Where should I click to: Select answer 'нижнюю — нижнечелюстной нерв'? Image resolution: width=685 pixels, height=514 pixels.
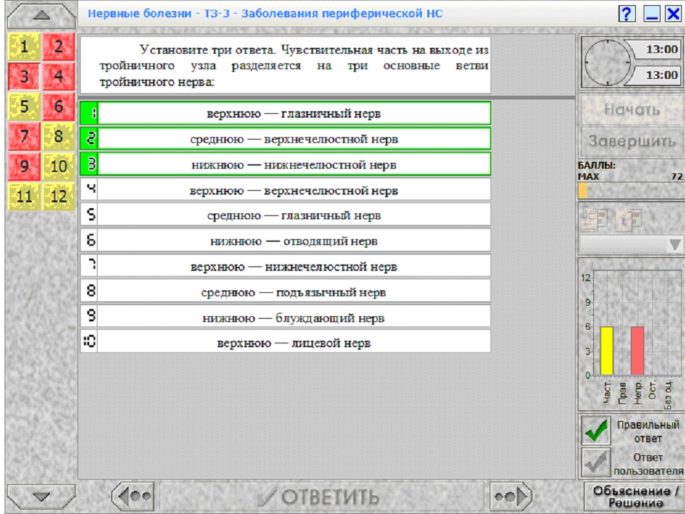(x=285, y=165)
